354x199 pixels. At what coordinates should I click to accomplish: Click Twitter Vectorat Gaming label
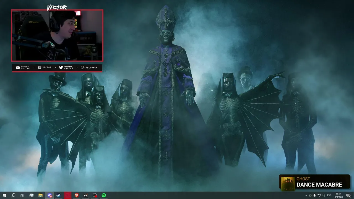[66, 68]
